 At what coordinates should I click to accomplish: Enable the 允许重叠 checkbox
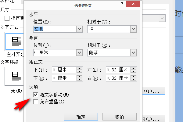pyautogui.click(x=36, y=102)
